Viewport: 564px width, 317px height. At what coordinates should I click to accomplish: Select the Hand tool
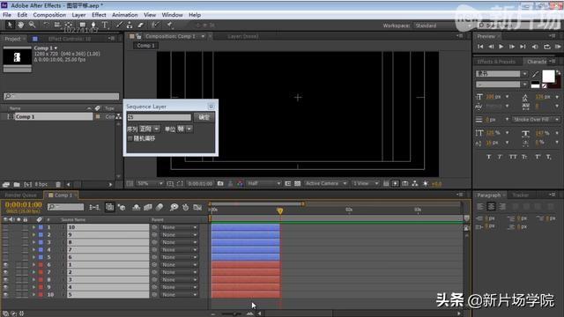20,25
